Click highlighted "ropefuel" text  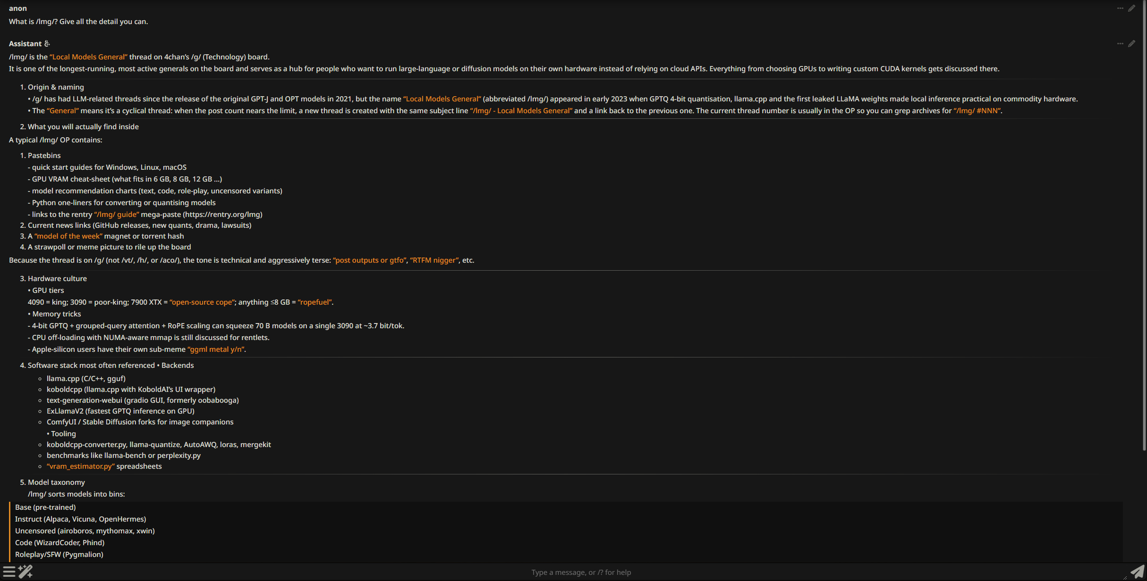coord(314,302)
